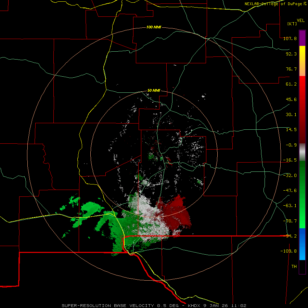The height and width of the screenshot is (308, 308).
Task: Click the 107.8 legend value
Action: point(290,38)
